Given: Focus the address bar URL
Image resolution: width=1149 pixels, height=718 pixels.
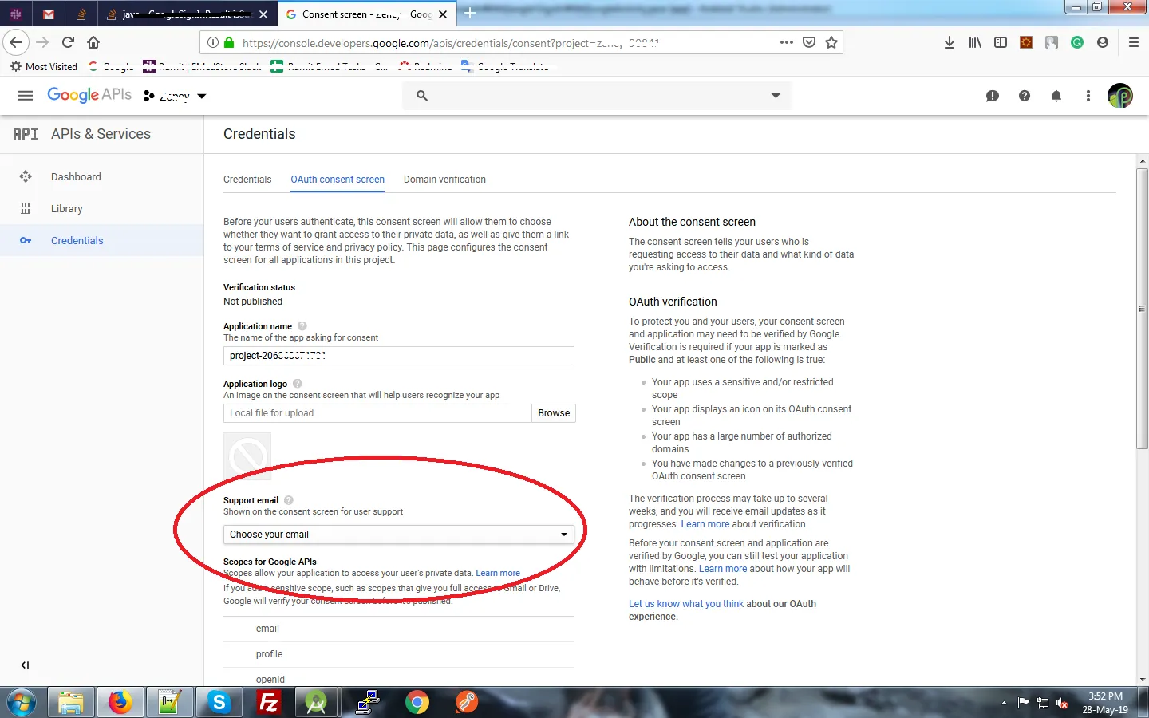Looking at the screenshot, I should pyautogui.click(x=451, y=43).
